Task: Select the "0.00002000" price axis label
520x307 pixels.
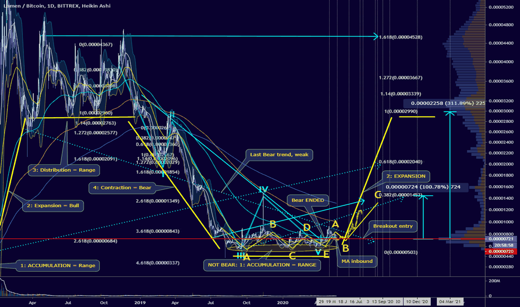Action: tap(501, 164)
